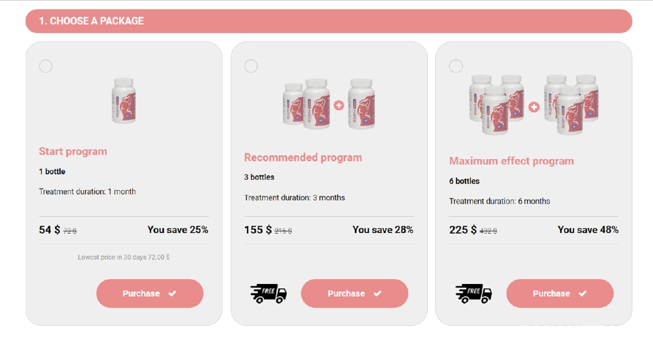Screen dimensions: 653x341
Task: Click the six bottles image thumbnail
Action: [534, 105]
